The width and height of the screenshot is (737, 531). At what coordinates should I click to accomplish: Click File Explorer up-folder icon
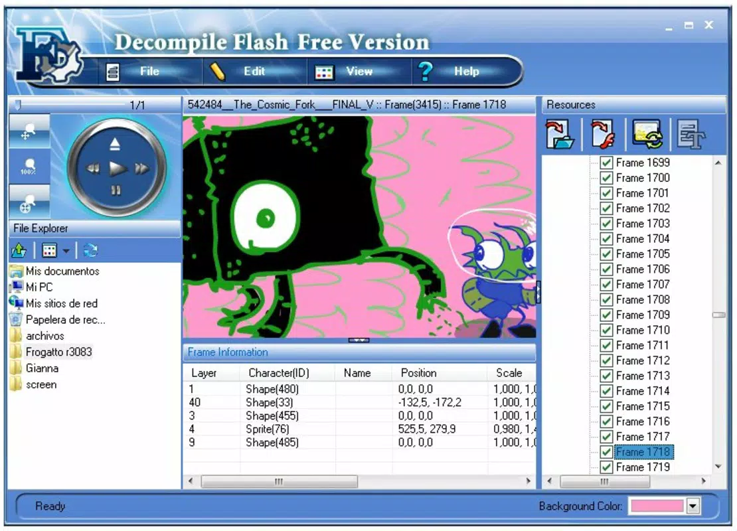point(19,250)
